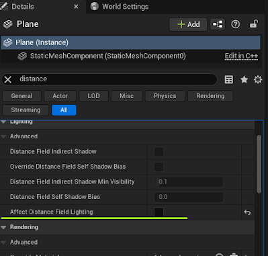Collapse the Rendering section
Screen dimensions: 268x256
(x=3, y=227)
